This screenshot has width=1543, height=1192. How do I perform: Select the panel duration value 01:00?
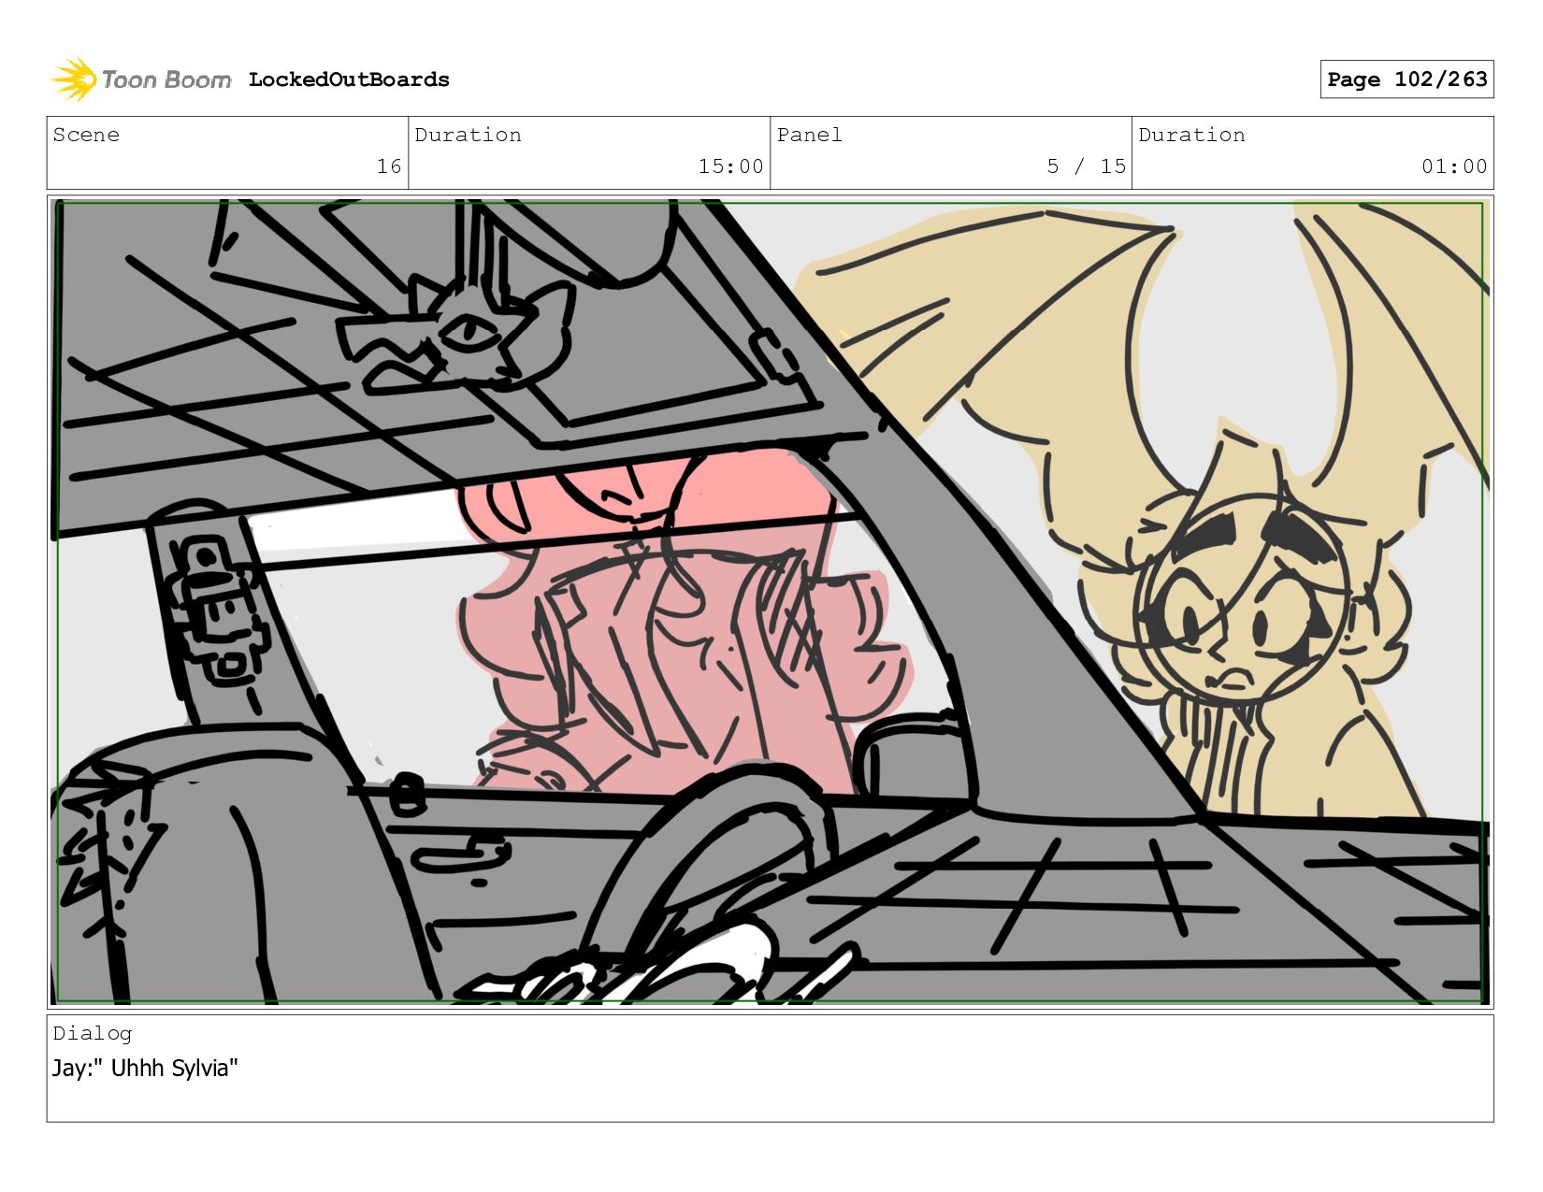click(x=1454, y=166)
